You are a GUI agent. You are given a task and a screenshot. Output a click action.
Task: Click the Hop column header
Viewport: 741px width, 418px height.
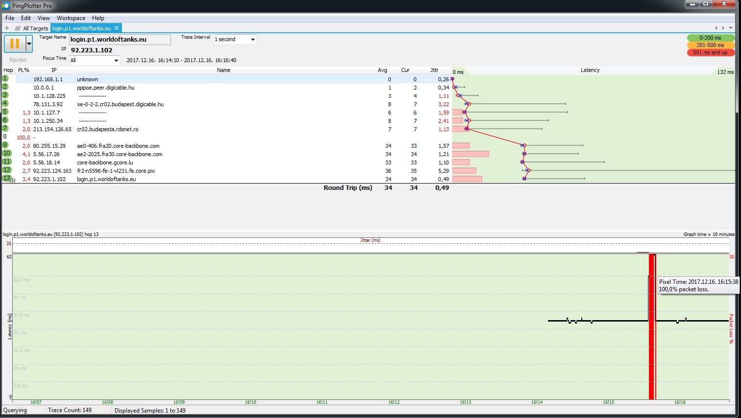coord(8,70)
